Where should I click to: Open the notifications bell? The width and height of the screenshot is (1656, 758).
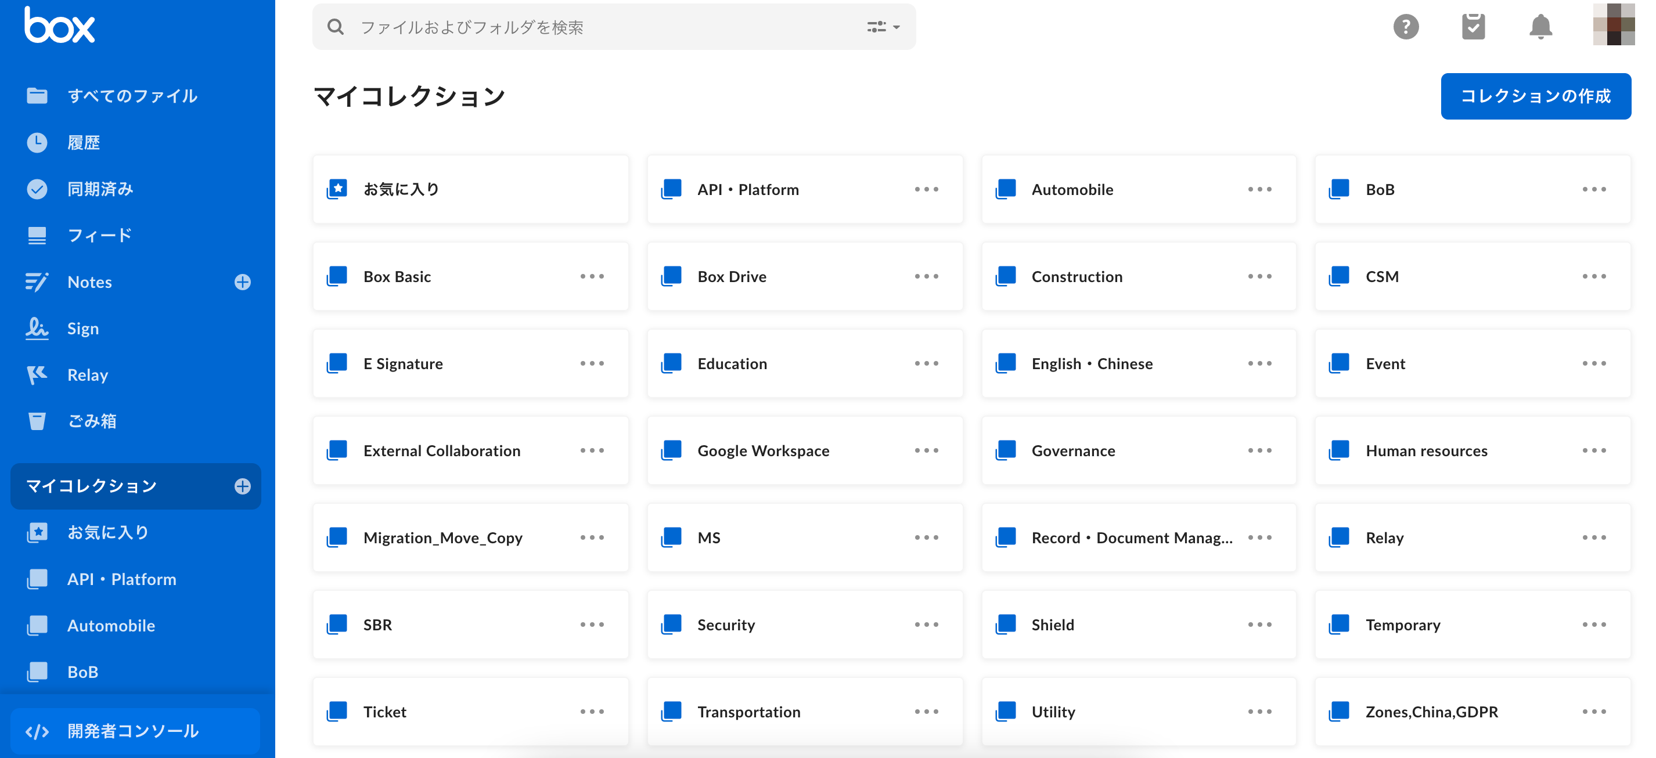click(x=1540, y=26)
